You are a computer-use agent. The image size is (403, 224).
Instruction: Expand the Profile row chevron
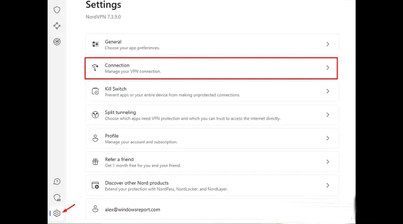pos(328,138)
